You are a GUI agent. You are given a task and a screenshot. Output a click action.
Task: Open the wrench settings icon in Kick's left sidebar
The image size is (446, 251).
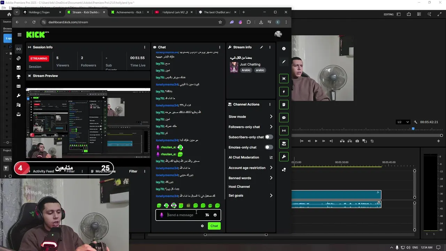(18, 96)
